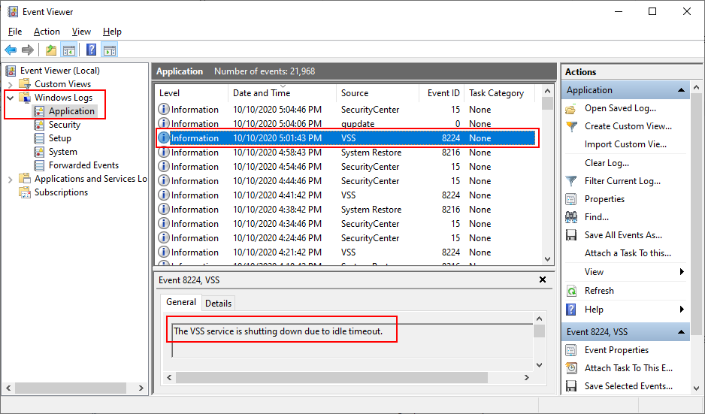Image resolution: width=705 pixels, height=414 pixels.
Task: Select VSS event at 4:21:42 PM
Action: click(x=346, y=252)
